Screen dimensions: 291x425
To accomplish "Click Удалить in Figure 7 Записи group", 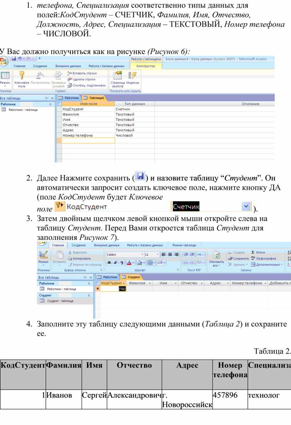I will pos(238,264).
